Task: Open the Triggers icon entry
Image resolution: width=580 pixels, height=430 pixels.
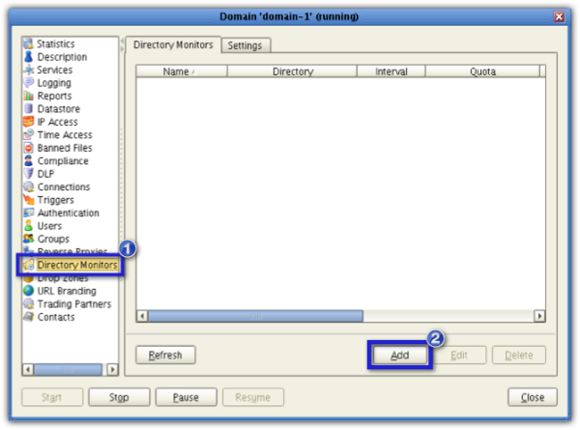Action: 28,200
